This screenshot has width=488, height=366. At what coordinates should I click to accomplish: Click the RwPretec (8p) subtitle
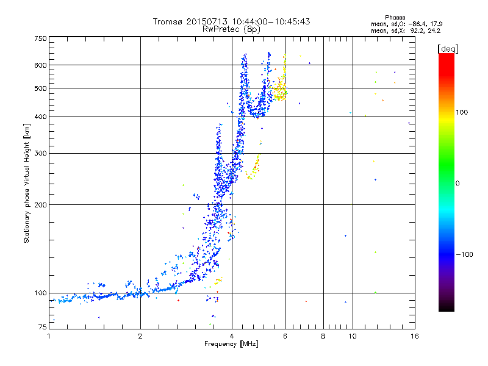231,29
